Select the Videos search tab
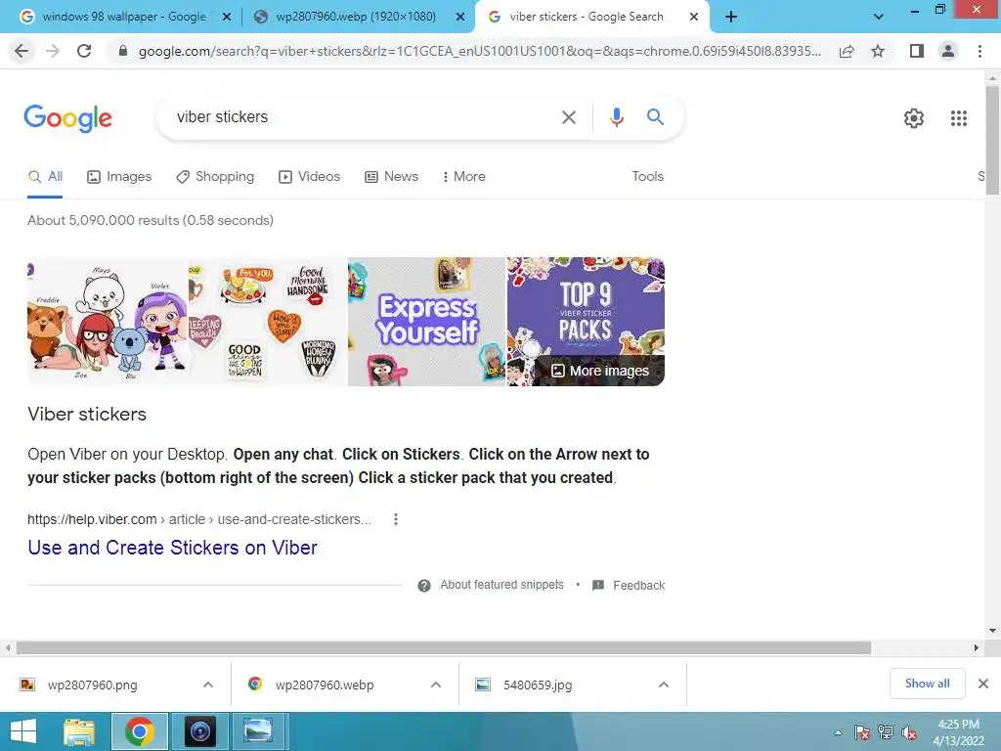This screenshot has width=1001, height=751. [310, 177]
